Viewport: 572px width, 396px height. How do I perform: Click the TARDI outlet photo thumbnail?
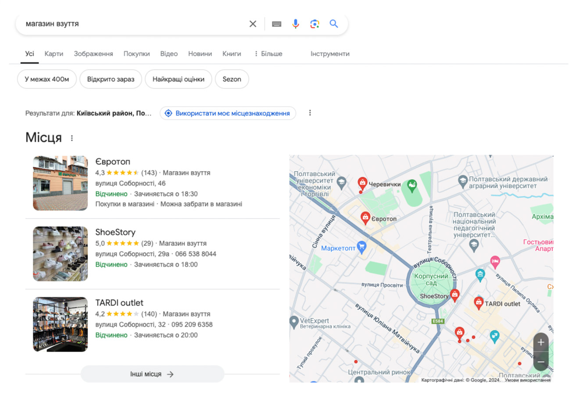click(61, 324)
